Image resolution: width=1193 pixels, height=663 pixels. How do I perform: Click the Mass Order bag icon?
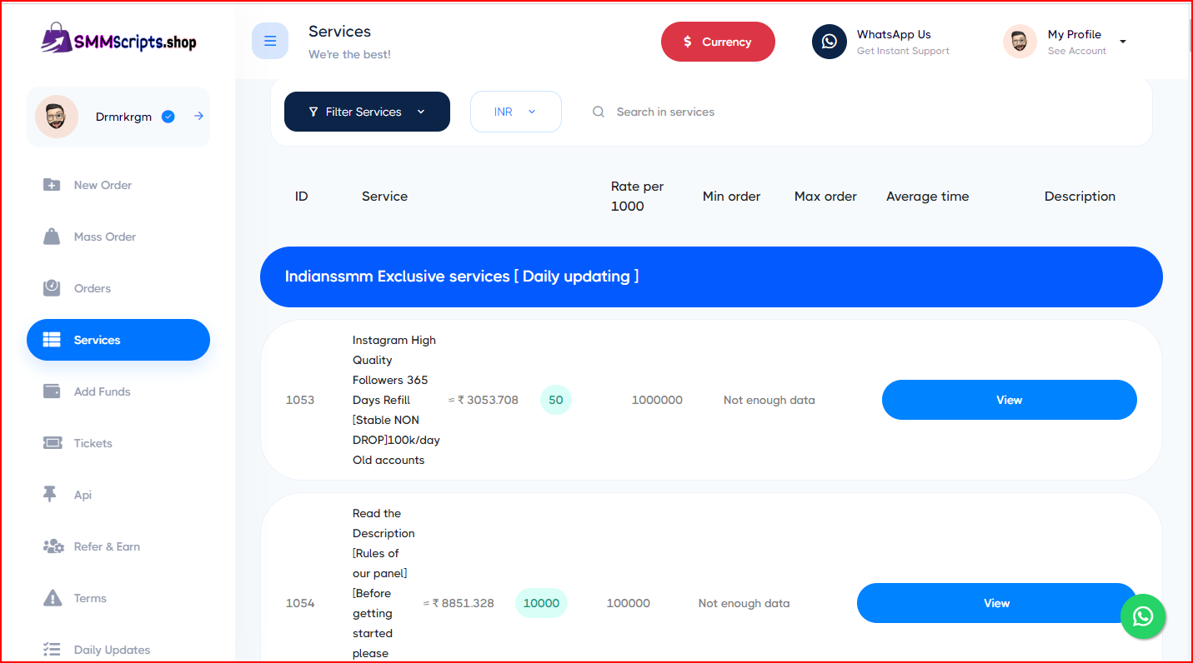click(x=52, y=237)
